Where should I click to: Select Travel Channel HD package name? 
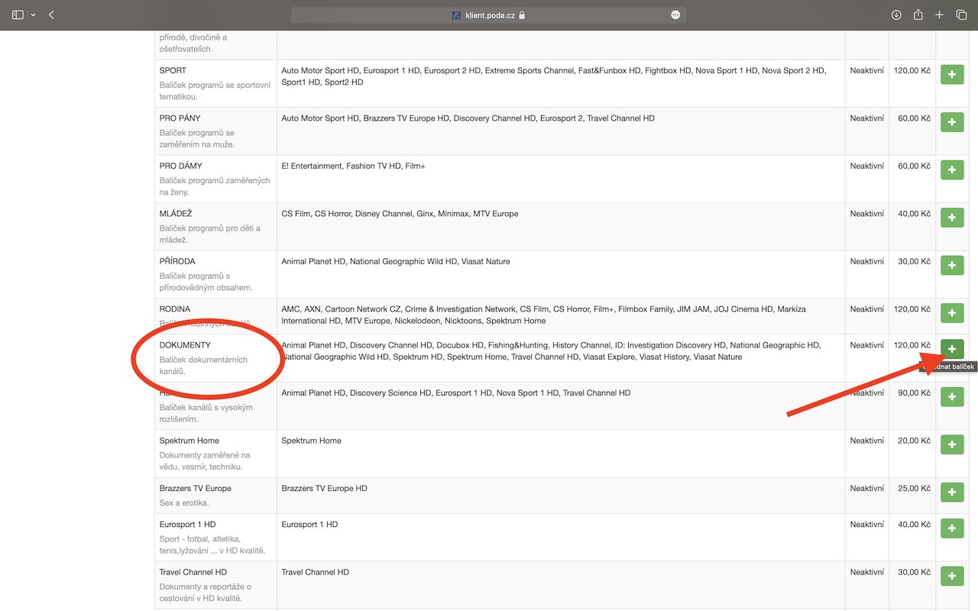click(x=193, y=572)
